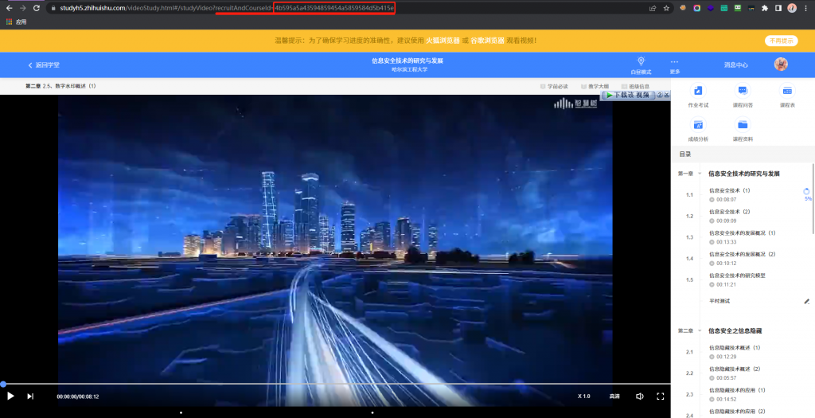This screenshot has width=815, height=418.
Task: Open the Chrome extensions puzzle icon
Action: (765, 8)
